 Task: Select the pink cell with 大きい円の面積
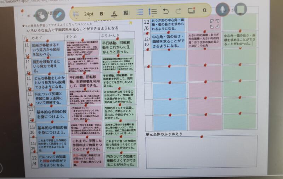[x=204, y=40]
